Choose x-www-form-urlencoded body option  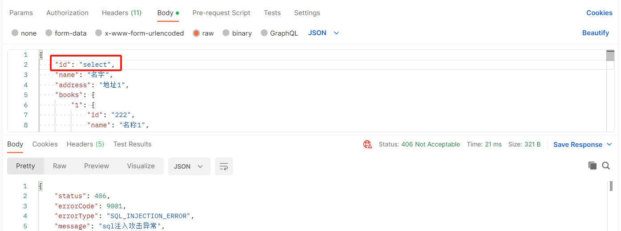pos(99,33)
